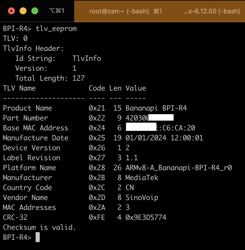Screen dimensions: 245x250
Task: Click the Country Code value CN
Action: (x=130, y=188)
